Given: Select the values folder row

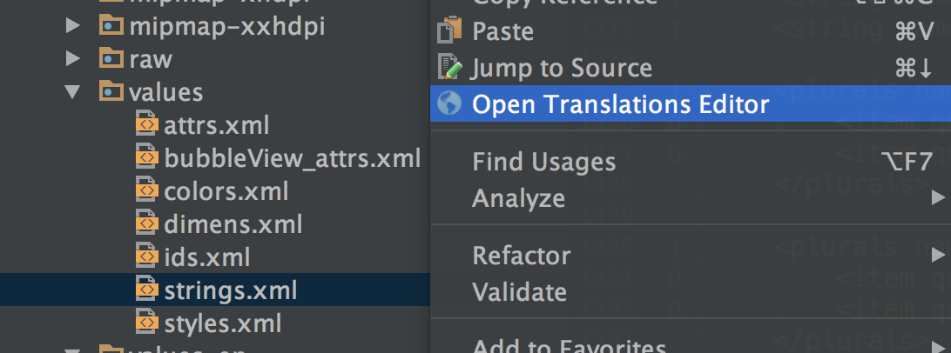Looking at the screenshot, I should [x=215, y=92].
